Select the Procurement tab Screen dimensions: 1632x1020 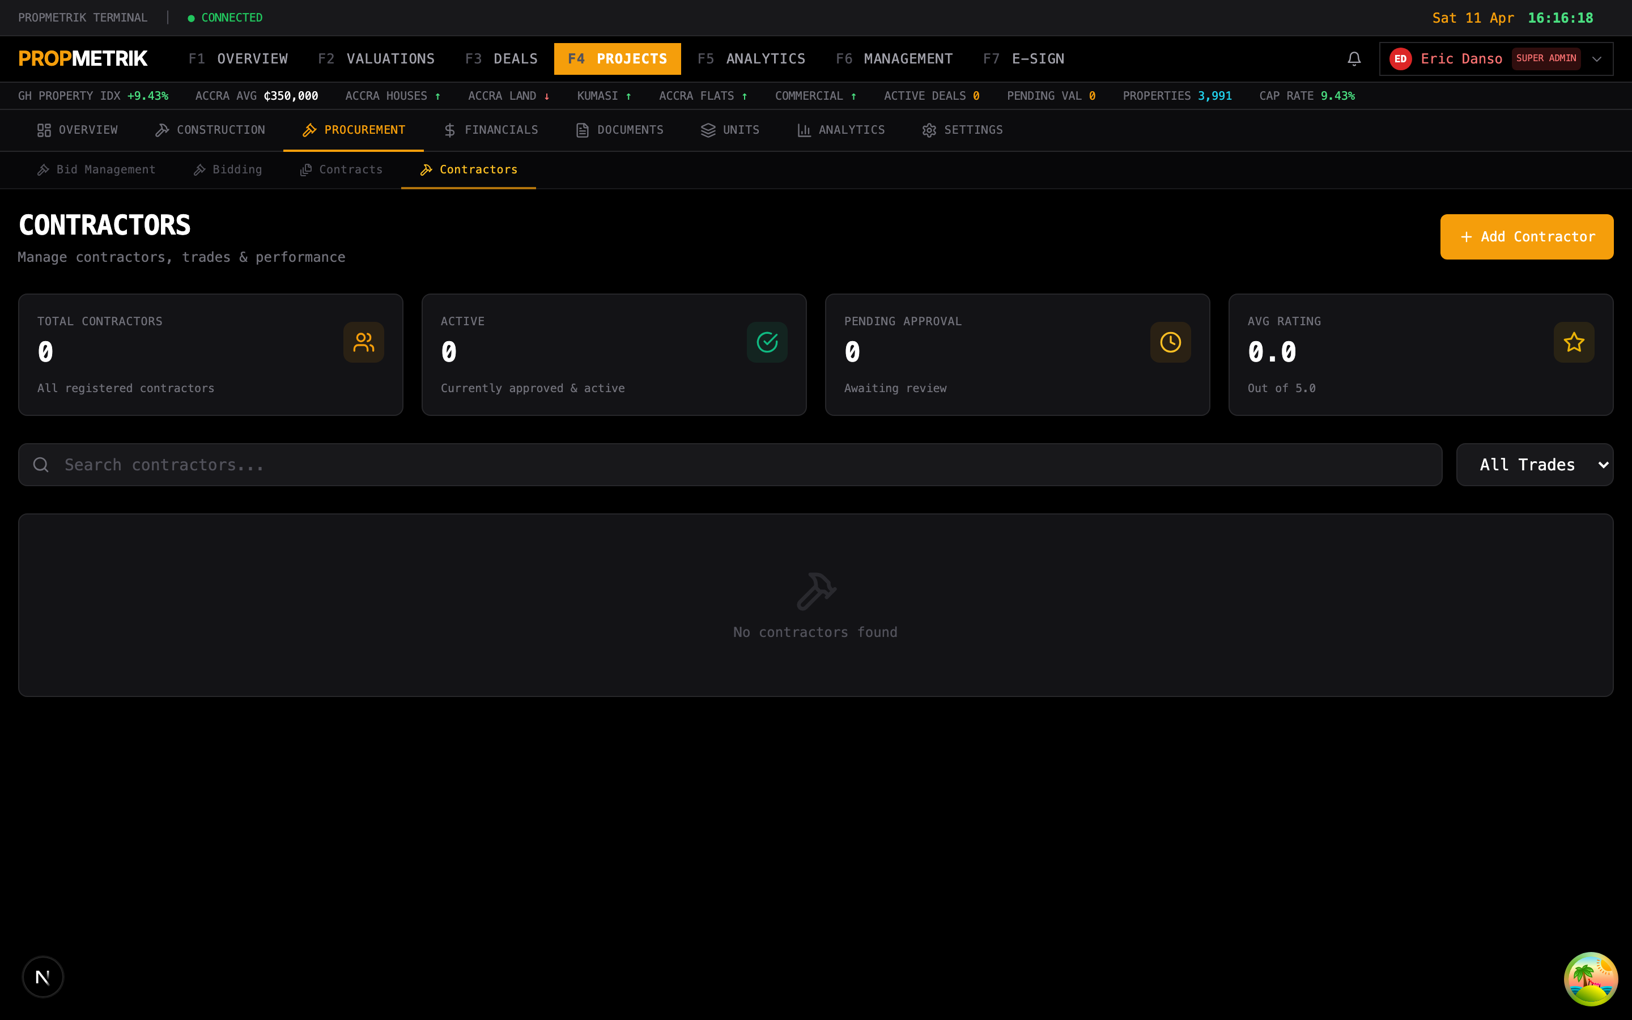354,130
